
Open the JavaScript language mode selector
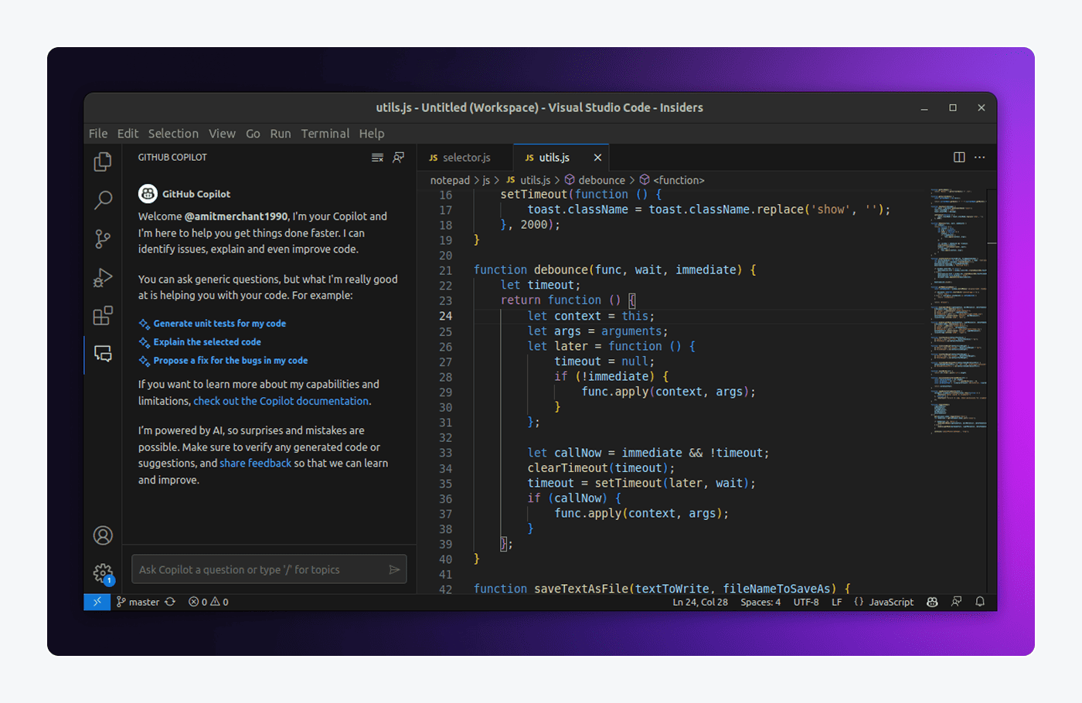(x=890, y=603)
